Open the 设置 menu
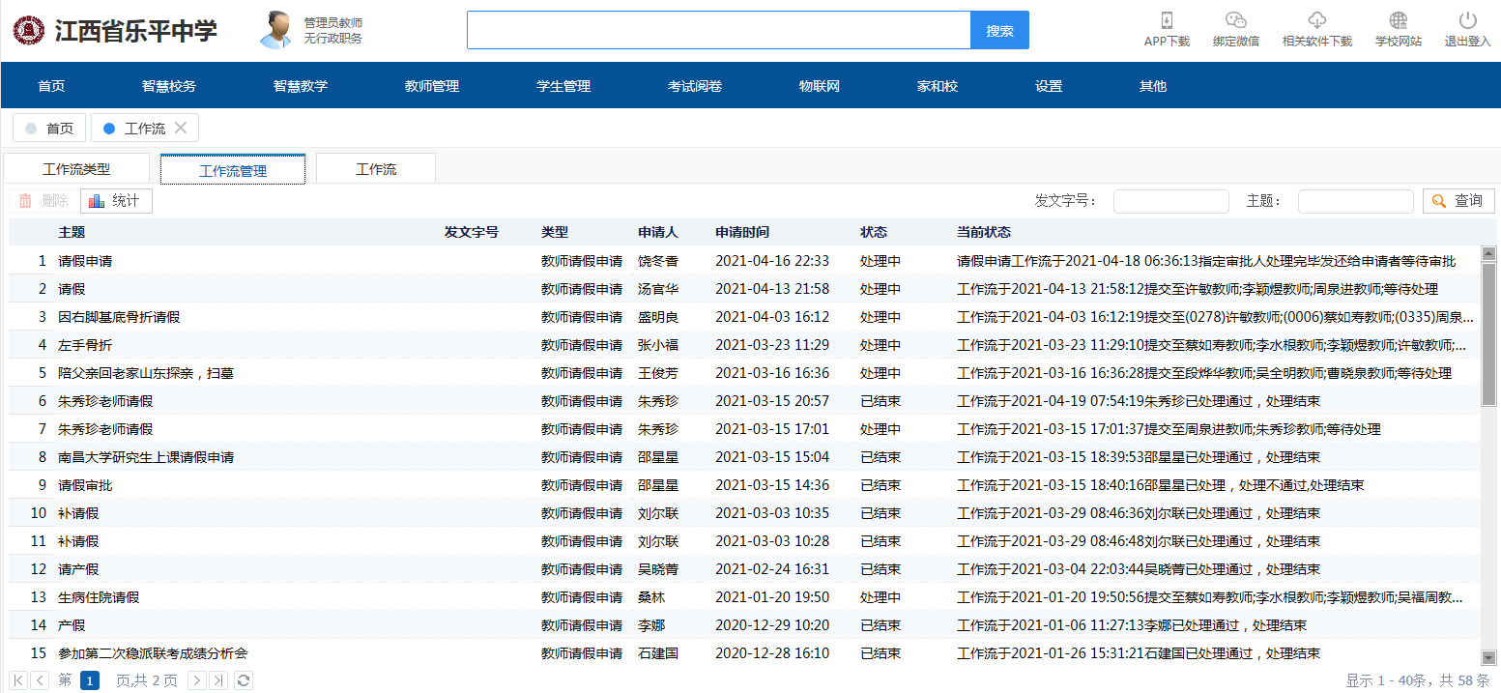Viewport: 1501px width, 693px height. 1049,86
